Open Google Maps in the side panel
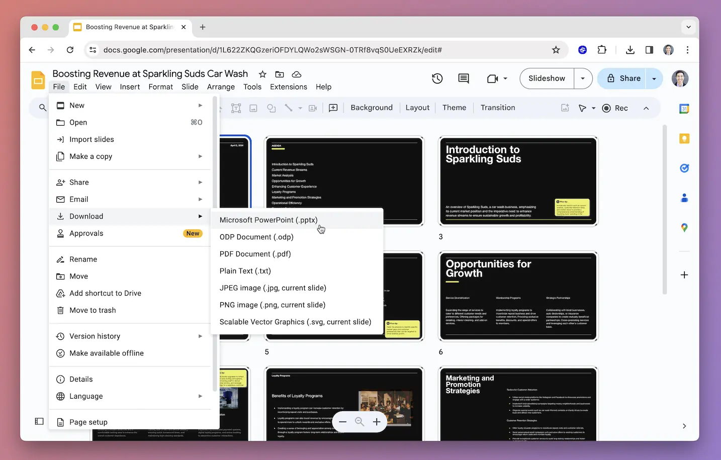 coord(684,227)
